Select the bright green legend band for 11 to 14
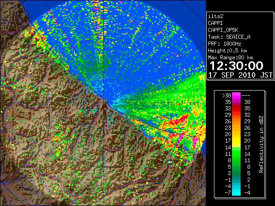275x206 pixels. [236, 154]
